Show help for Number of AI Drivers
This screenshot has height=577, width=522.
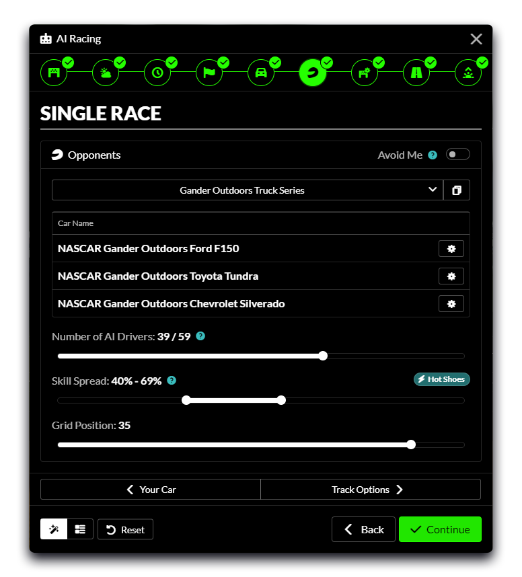click(200, 336)
